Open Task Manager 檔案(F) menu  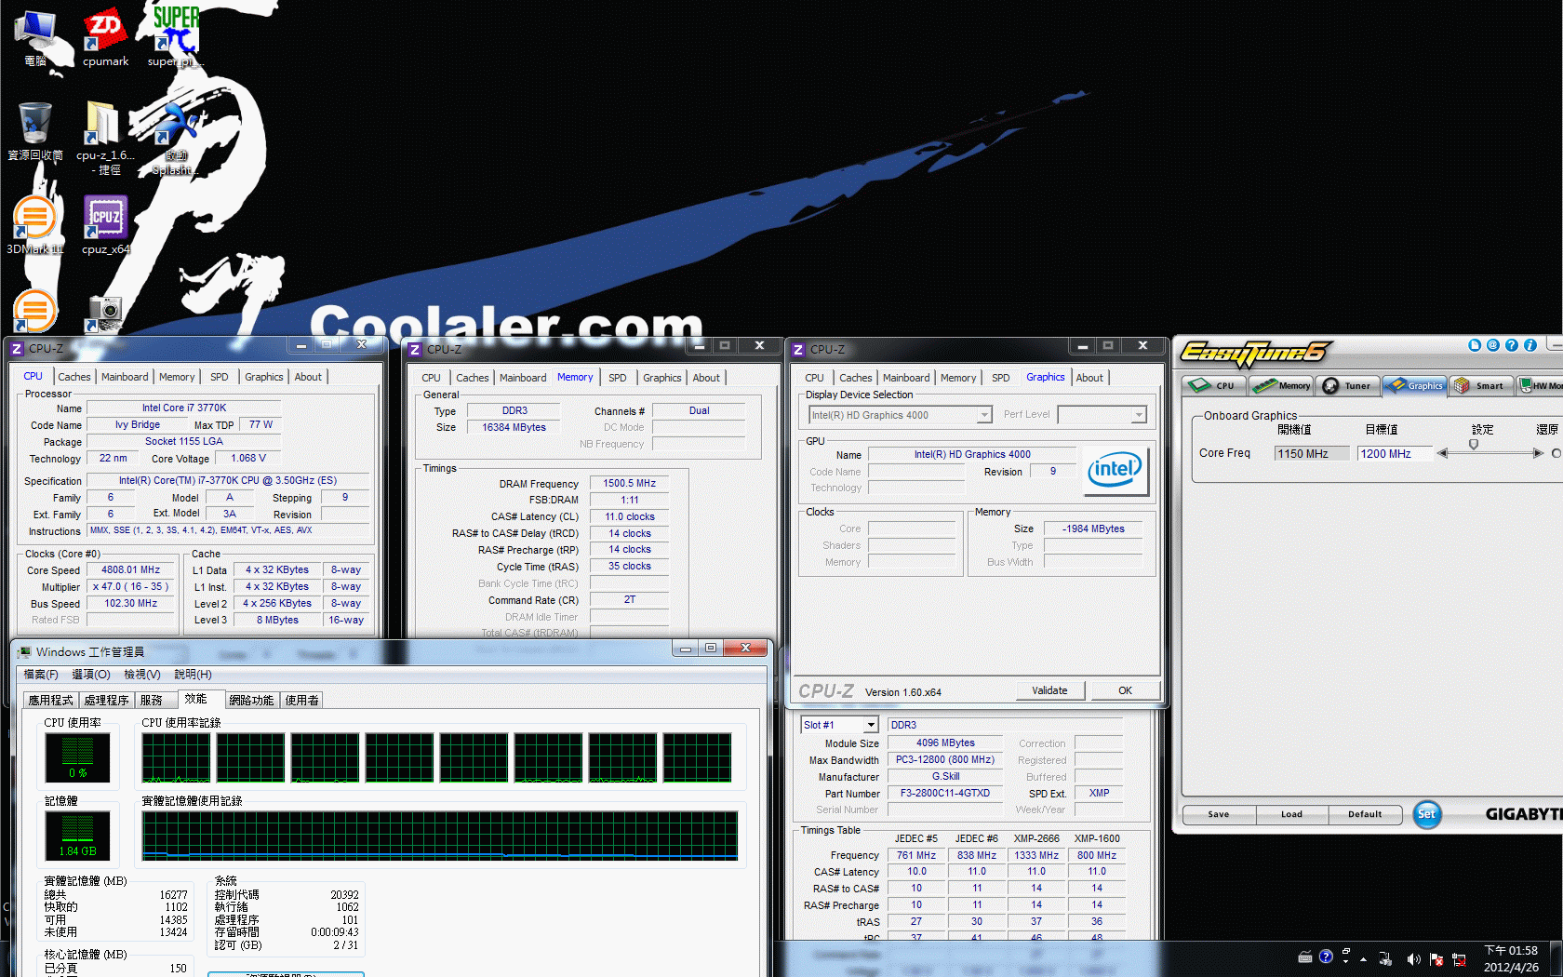coord(40,675)
